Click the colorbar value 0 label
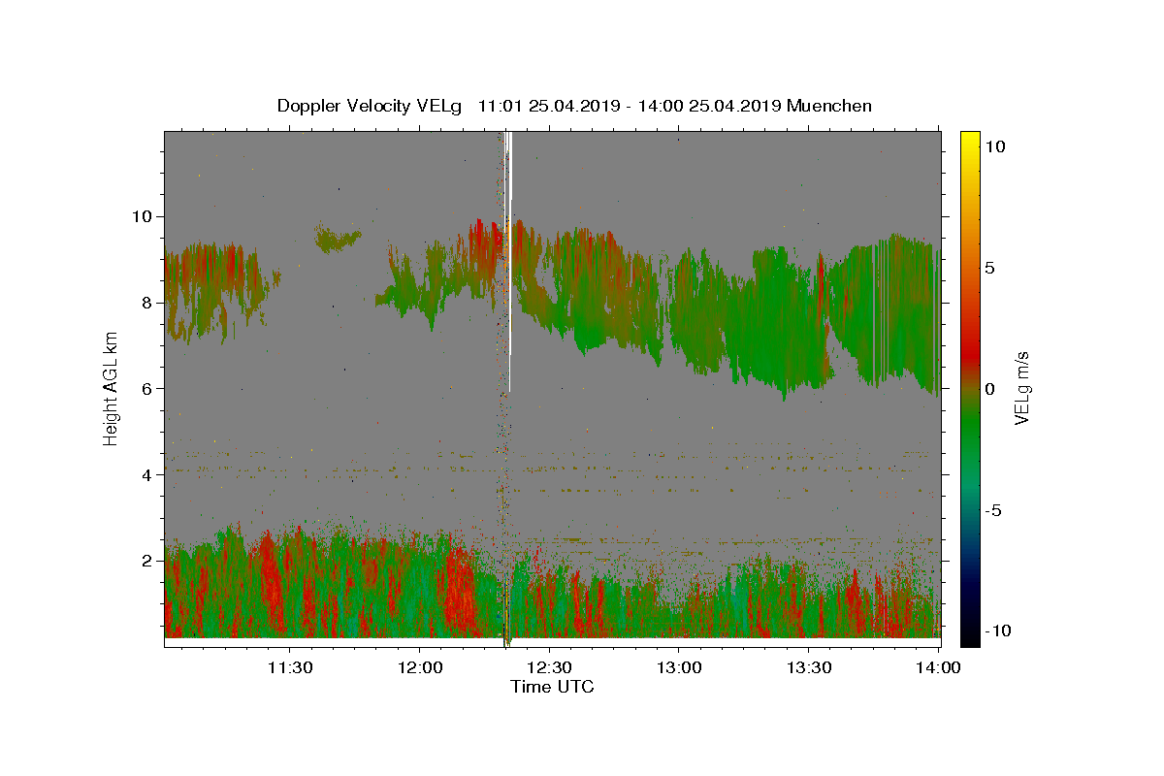The width and height of the screenshot is (1164, 776). coord(990,388)
